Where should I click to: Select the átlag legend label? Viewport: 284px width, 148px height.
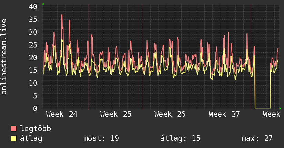(x=31, y=138)
